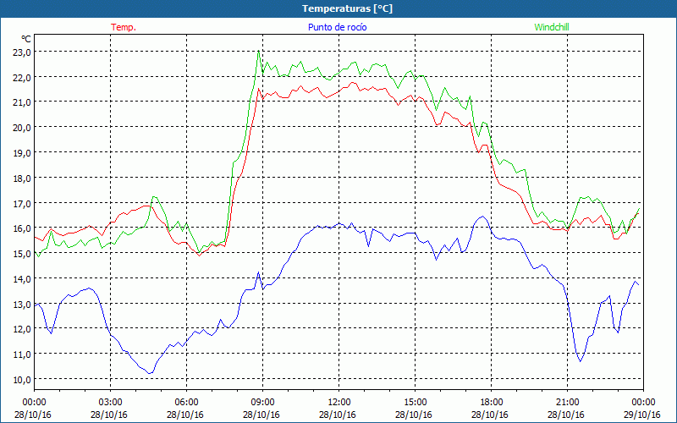The height and width of the screenshot is (423, 677).
Task: Click the 28/10/16 date under 03:00
Action: [109, 415]
